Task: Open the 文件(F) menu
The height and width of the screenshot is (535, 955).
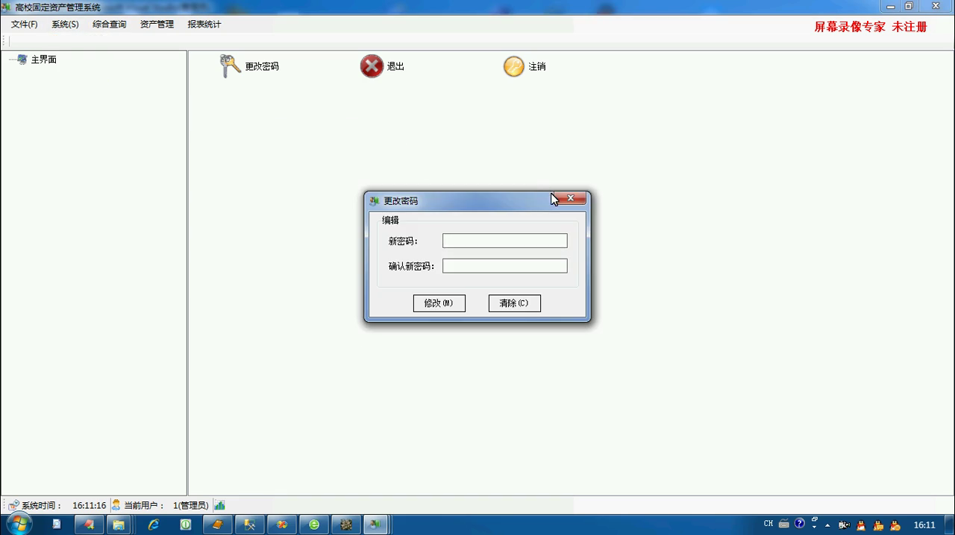Action: click(x=24, y=25)
